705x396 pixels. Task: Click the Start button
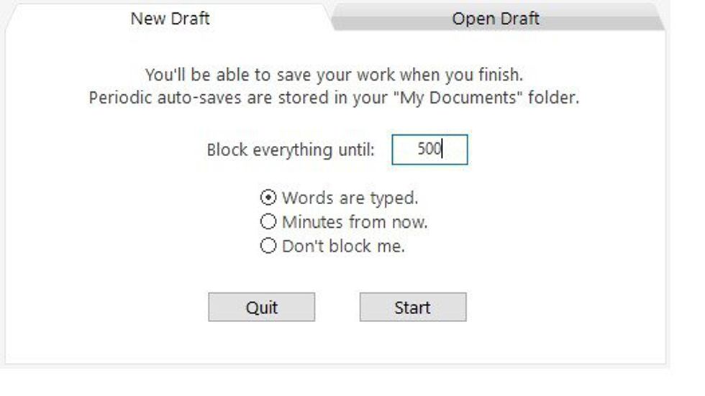point(412,308)
